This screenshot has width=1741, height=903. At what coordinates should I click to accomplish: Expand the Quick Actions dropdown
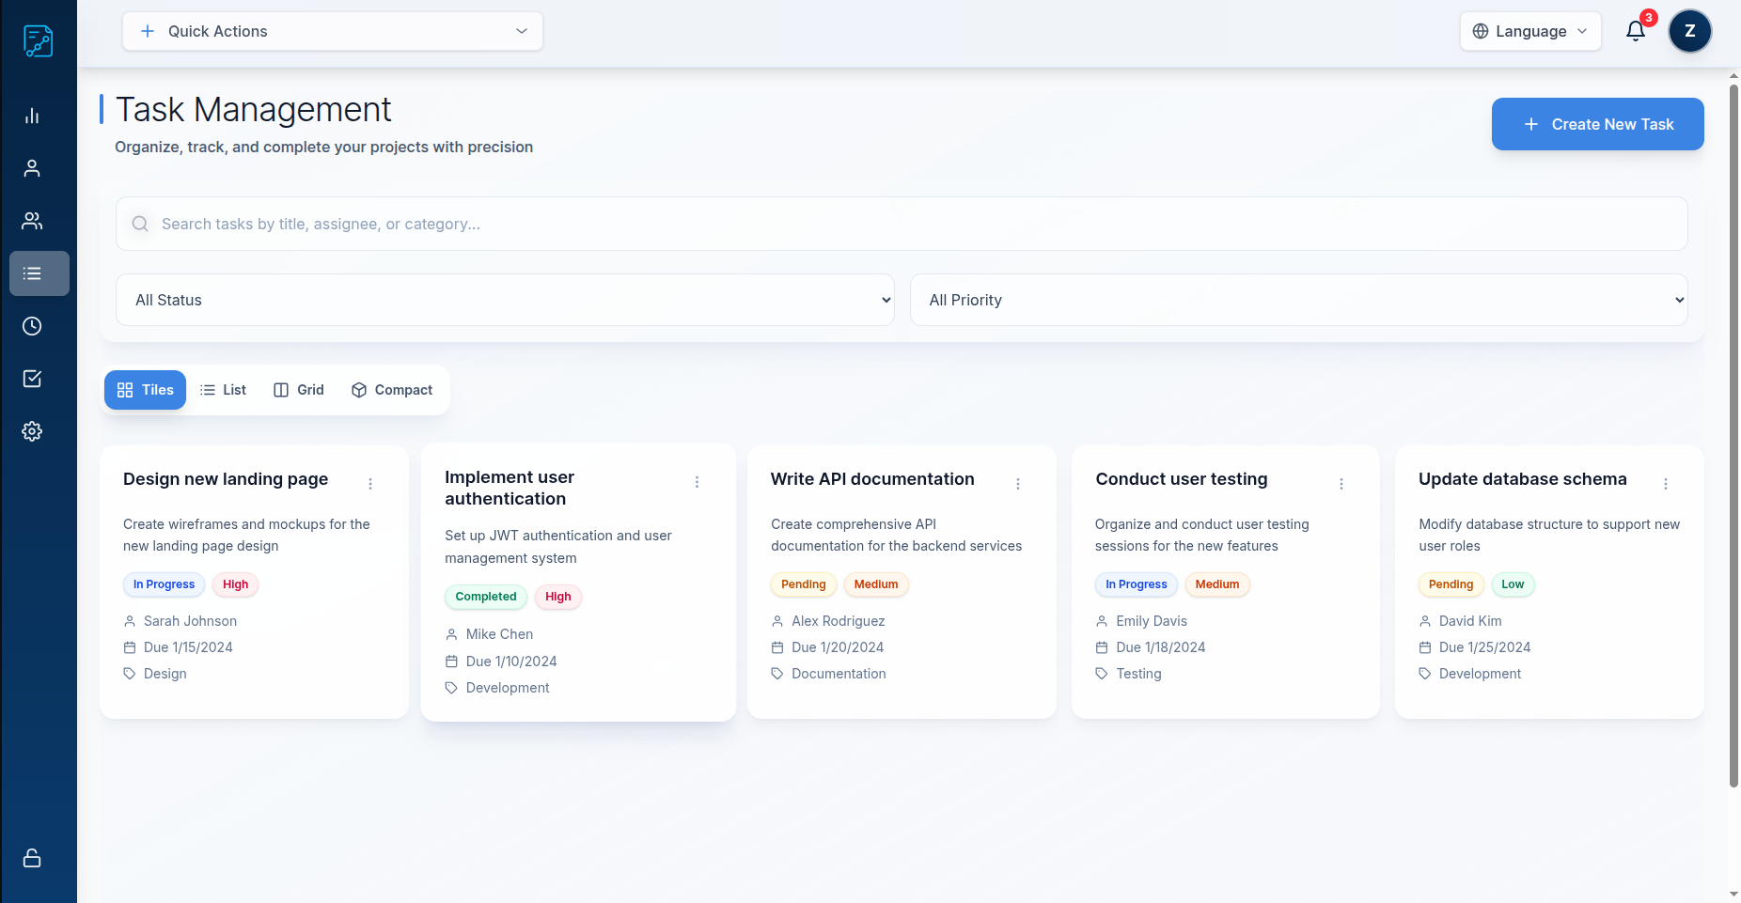[332, 31]
